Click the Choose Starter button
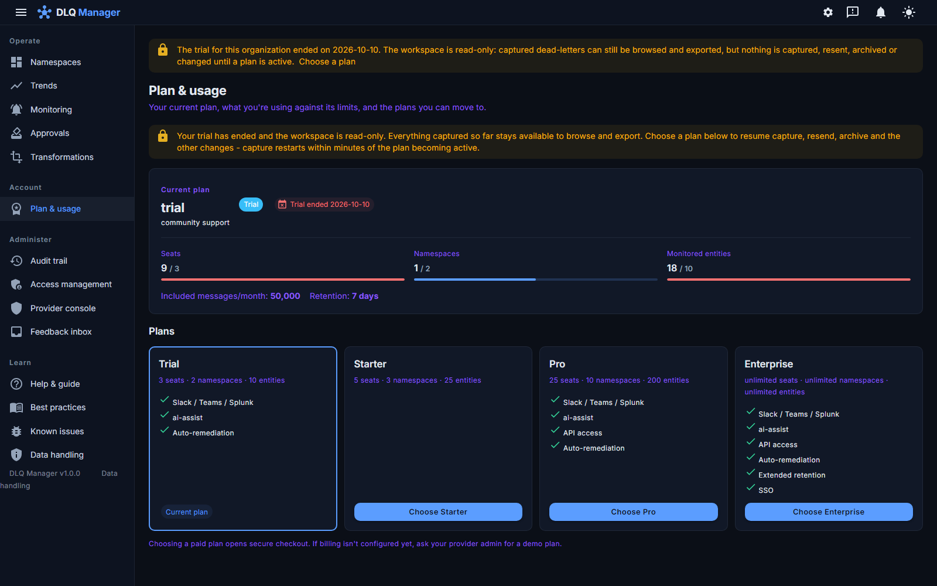Screen dimensions: 937x586 (438, 512)
